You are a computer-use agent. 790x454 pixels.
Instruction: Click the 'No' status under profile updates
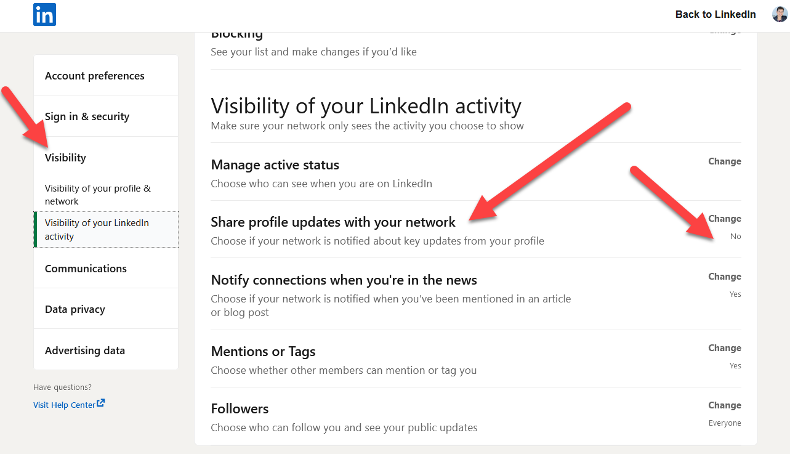pos(736,236)
